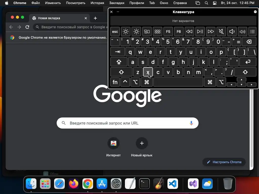Open Control Center in menu bar

pos(214,3)
